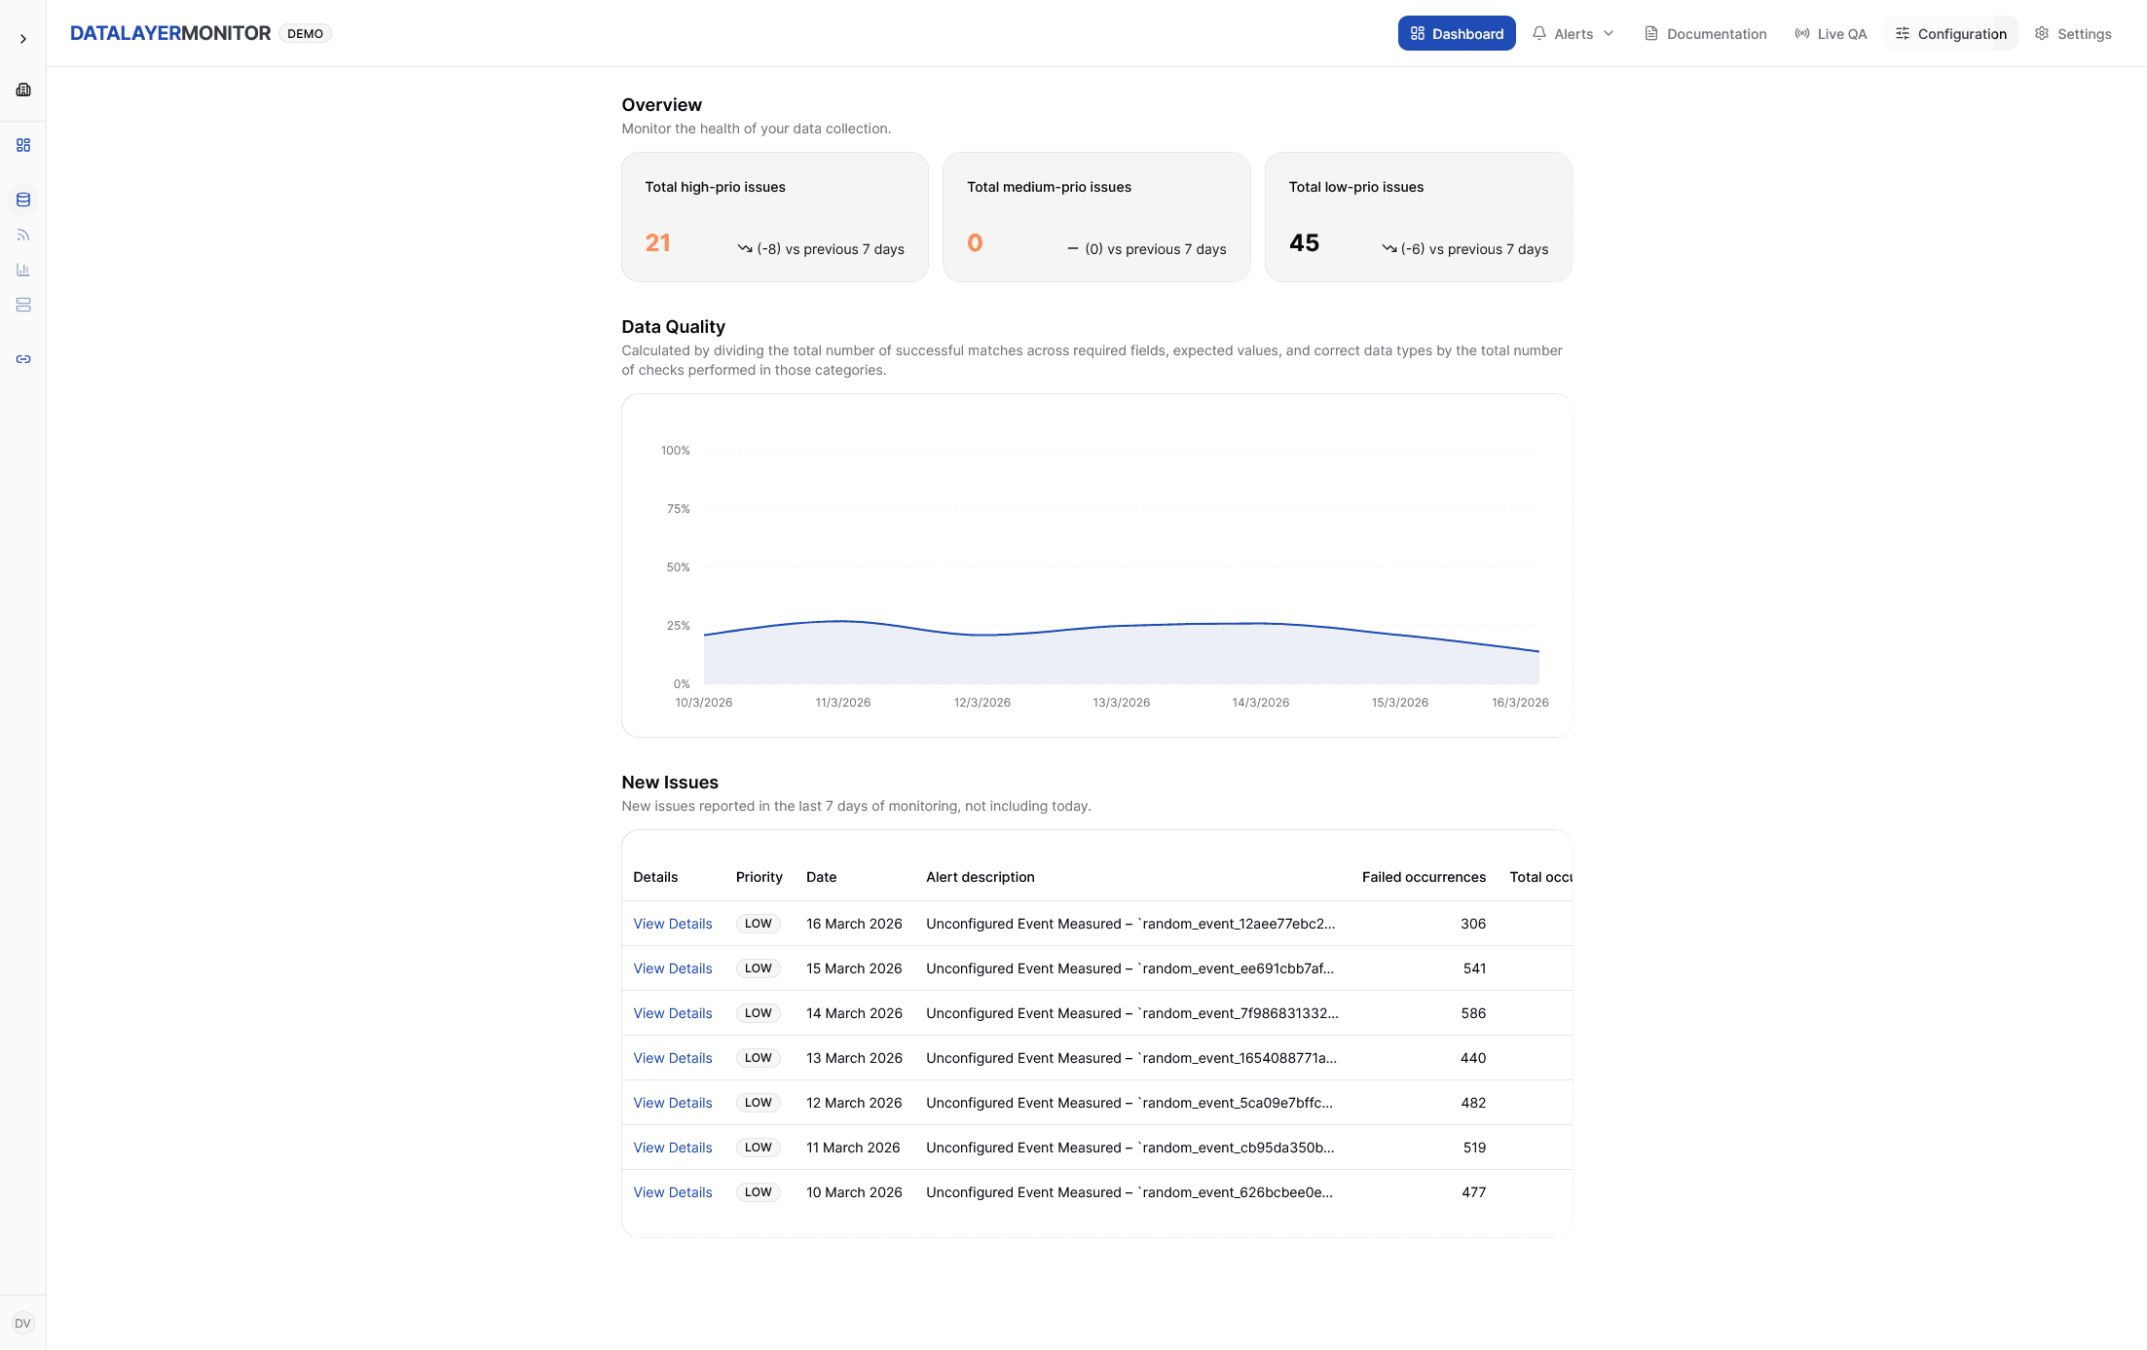
Task: Click the 12 March 2026 date cell
Action: click(854, 1103)
